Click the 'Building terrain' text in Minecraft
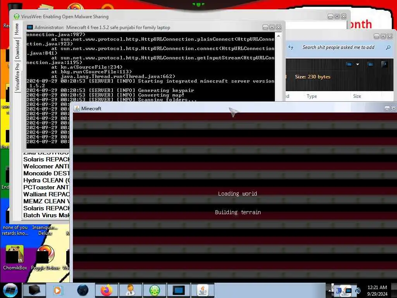Viewport: 397px width, 298px height. (x=238, y=212)
